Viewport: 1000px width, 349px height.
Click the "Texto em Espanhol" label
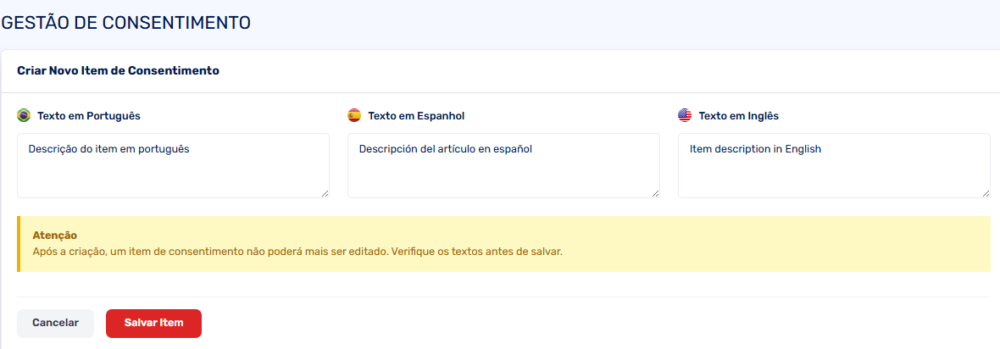click(416, 115)
